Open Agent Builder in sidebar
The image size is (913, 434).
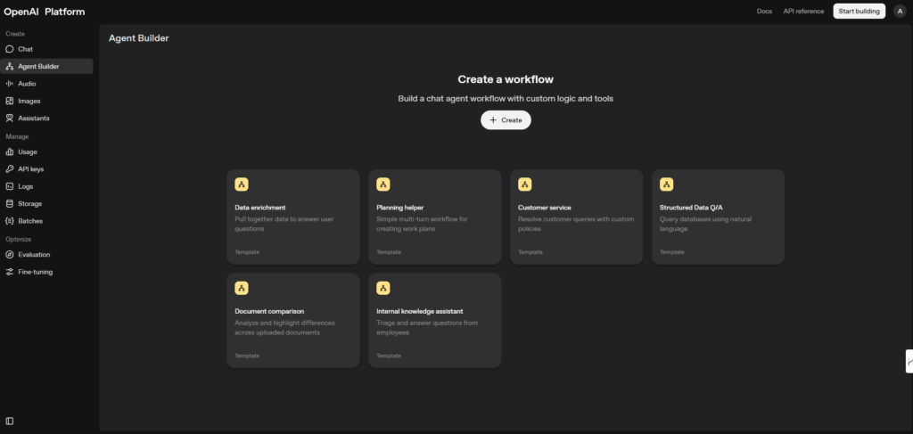tap(38, 66)
